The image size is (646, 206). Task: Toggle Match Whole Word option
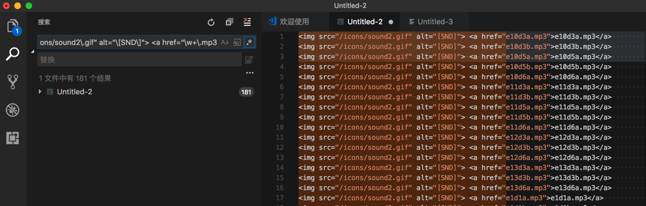(x=237, y=42)
